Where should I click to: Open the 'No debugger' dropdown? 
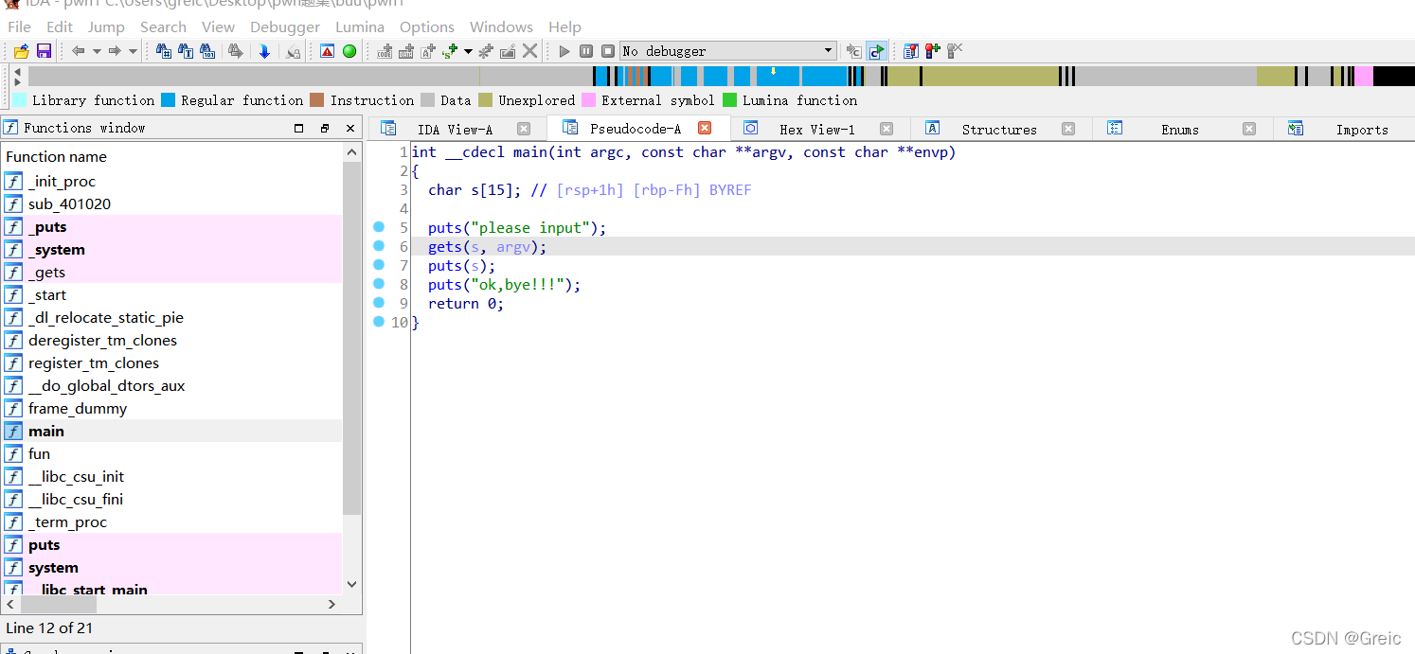[728, 51]
